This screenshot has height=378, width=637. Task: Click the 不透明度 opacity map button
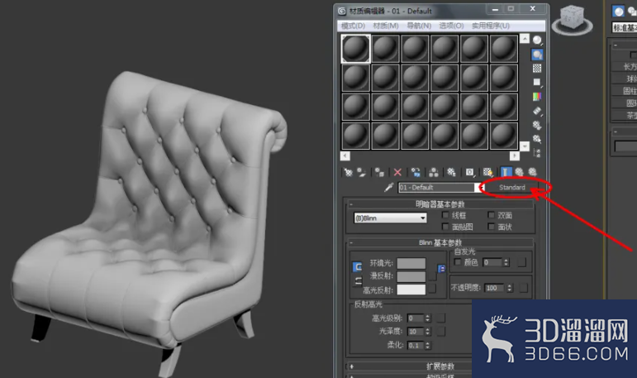point(523,288)
